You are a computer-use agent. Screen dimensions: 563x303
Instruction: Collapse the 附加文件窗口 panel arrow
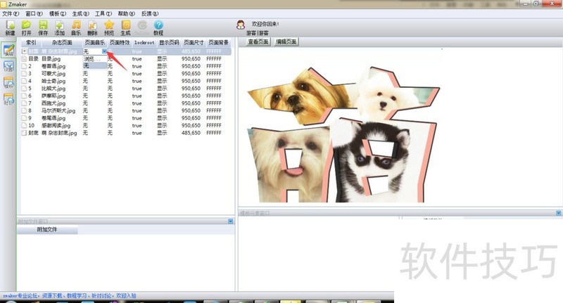pyautogui.click(x=231, y=221)
